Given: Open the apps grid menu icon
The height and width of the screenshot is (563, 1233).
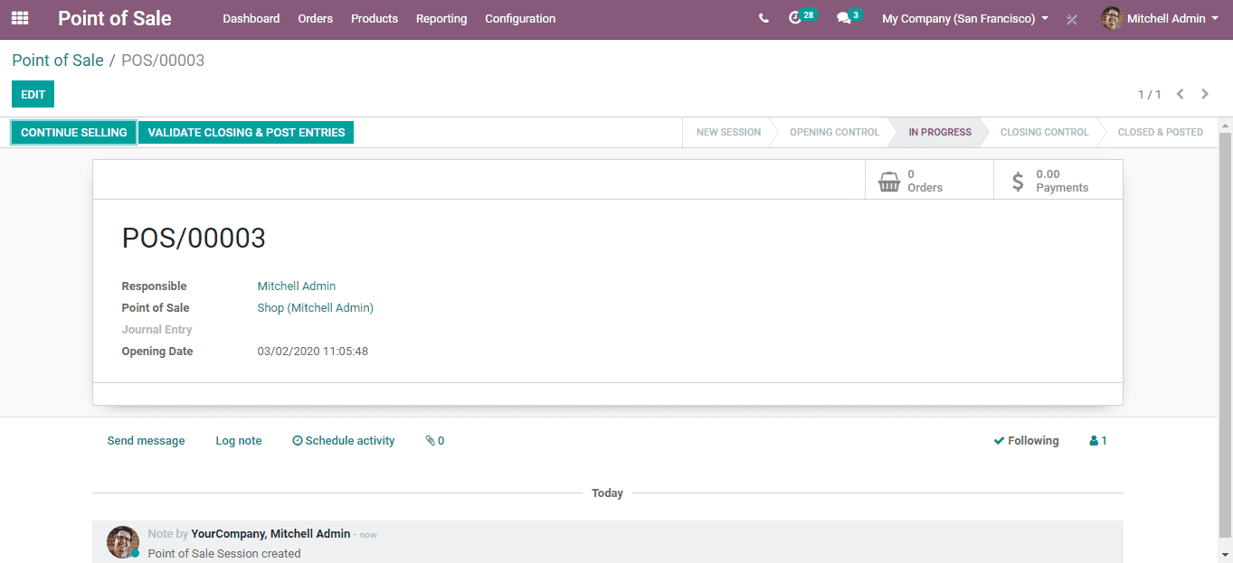Looking at the screenshot, I should (x=20, y=18).
